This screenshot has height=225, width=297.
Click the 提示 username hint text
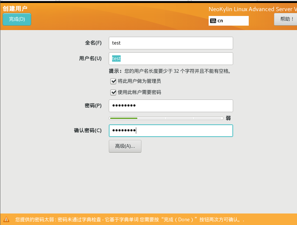[x=170, y=71]
